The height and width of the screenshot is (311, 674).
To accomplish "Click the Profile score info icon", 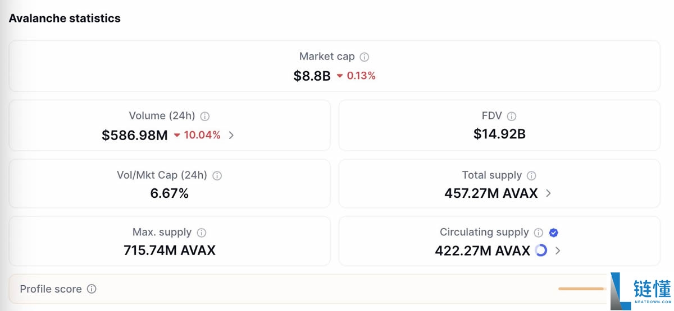I will pyautogui.click(x=92, y=289).
